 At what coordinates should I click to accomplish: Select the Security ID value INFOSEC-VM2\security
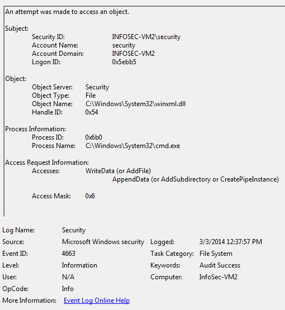[x=146, y=37]
